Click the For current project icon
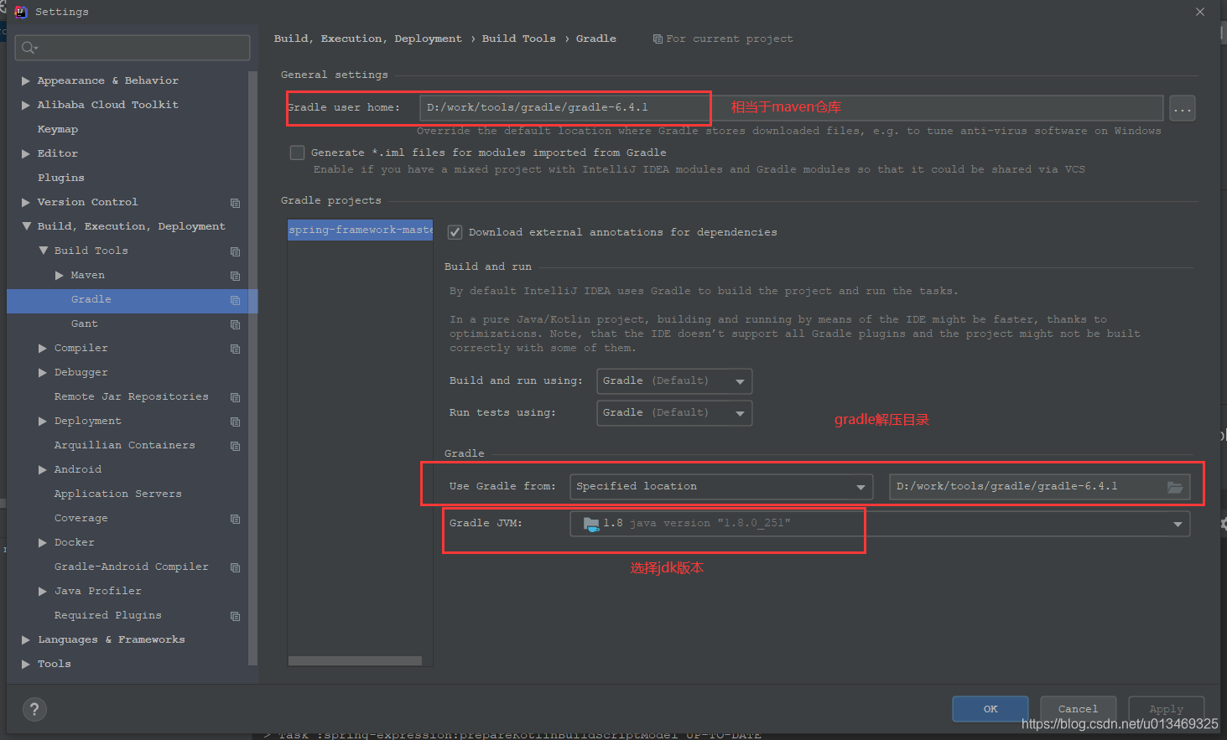The width and height of the screenshot is (1227, 740). (658, 39)
